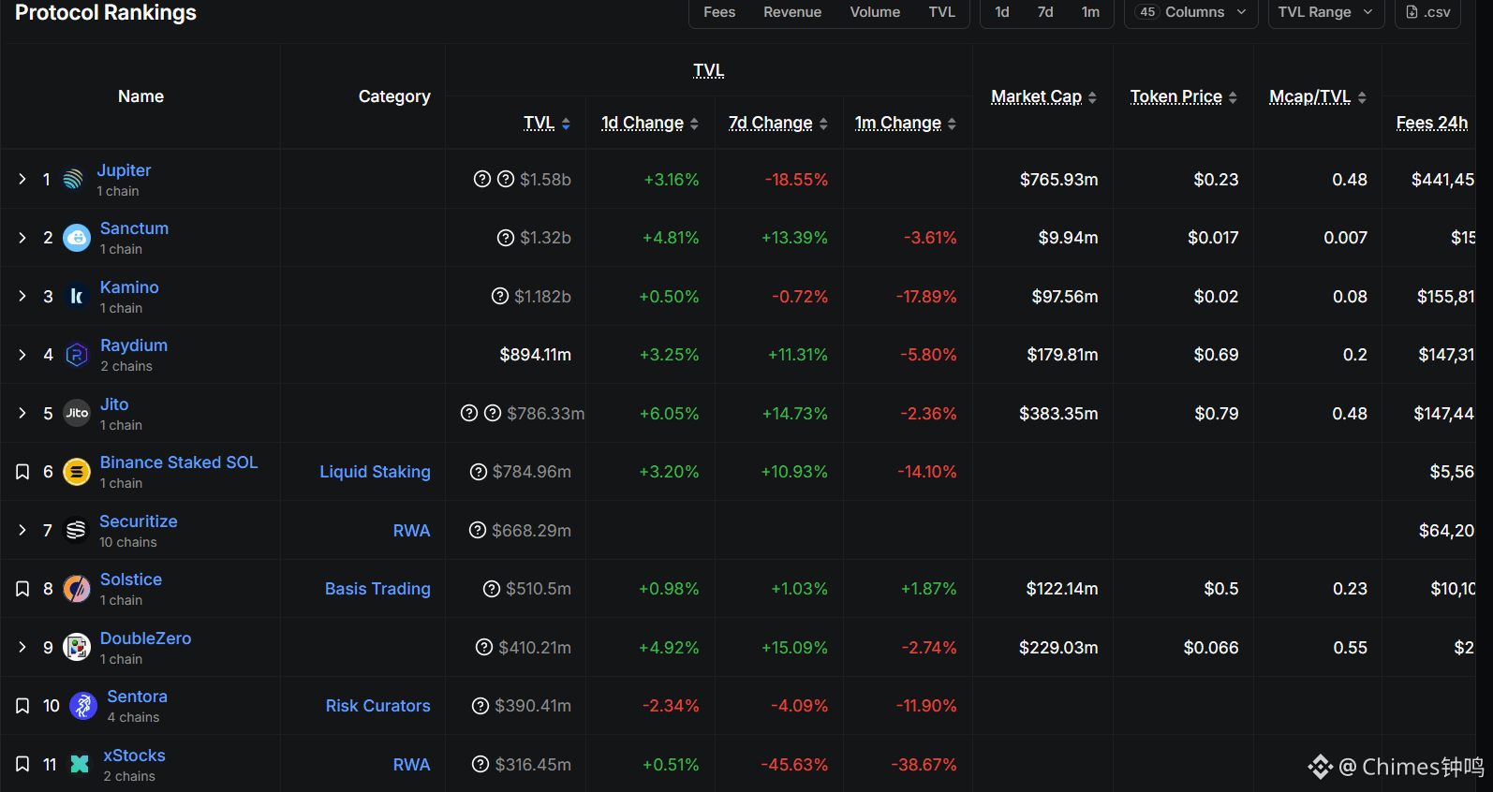Click the help icon beside $784.96m TVL
The image size is (1493, 792).
point(479,472)
